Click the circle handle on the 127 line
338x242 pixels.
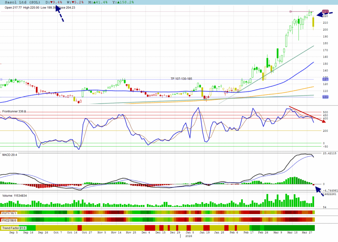(x=1, y=79)
